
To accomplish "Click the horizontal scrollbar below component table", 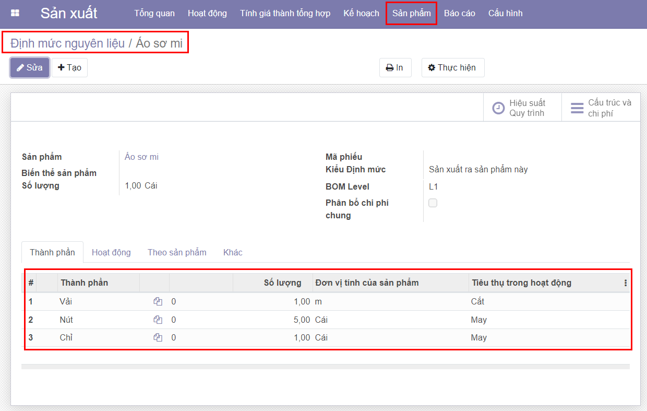I will click(x=325, y=367).
